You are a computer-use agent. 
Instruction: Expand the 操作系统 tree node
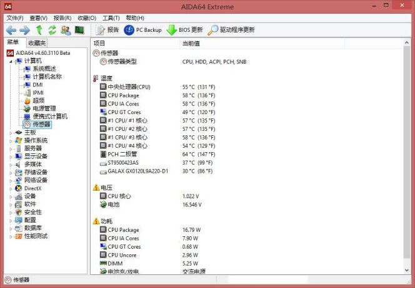pos(11,141)
